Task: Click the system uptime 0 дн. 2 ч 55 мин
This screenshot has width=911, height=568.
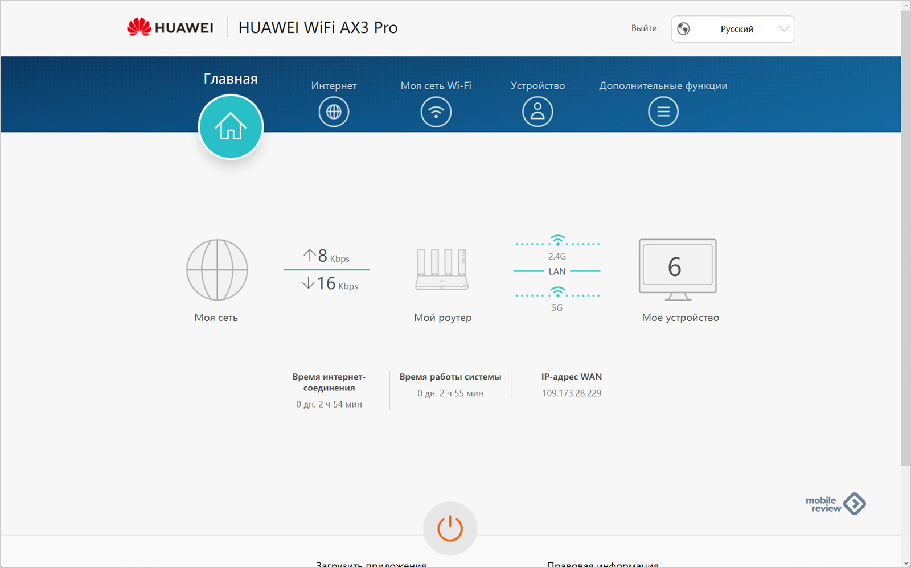Action: click(450, 393)
